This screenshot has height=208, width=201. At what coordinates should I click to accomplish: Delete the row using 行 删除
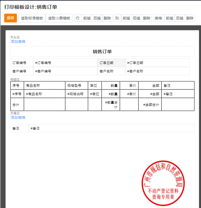click(107, 18)
